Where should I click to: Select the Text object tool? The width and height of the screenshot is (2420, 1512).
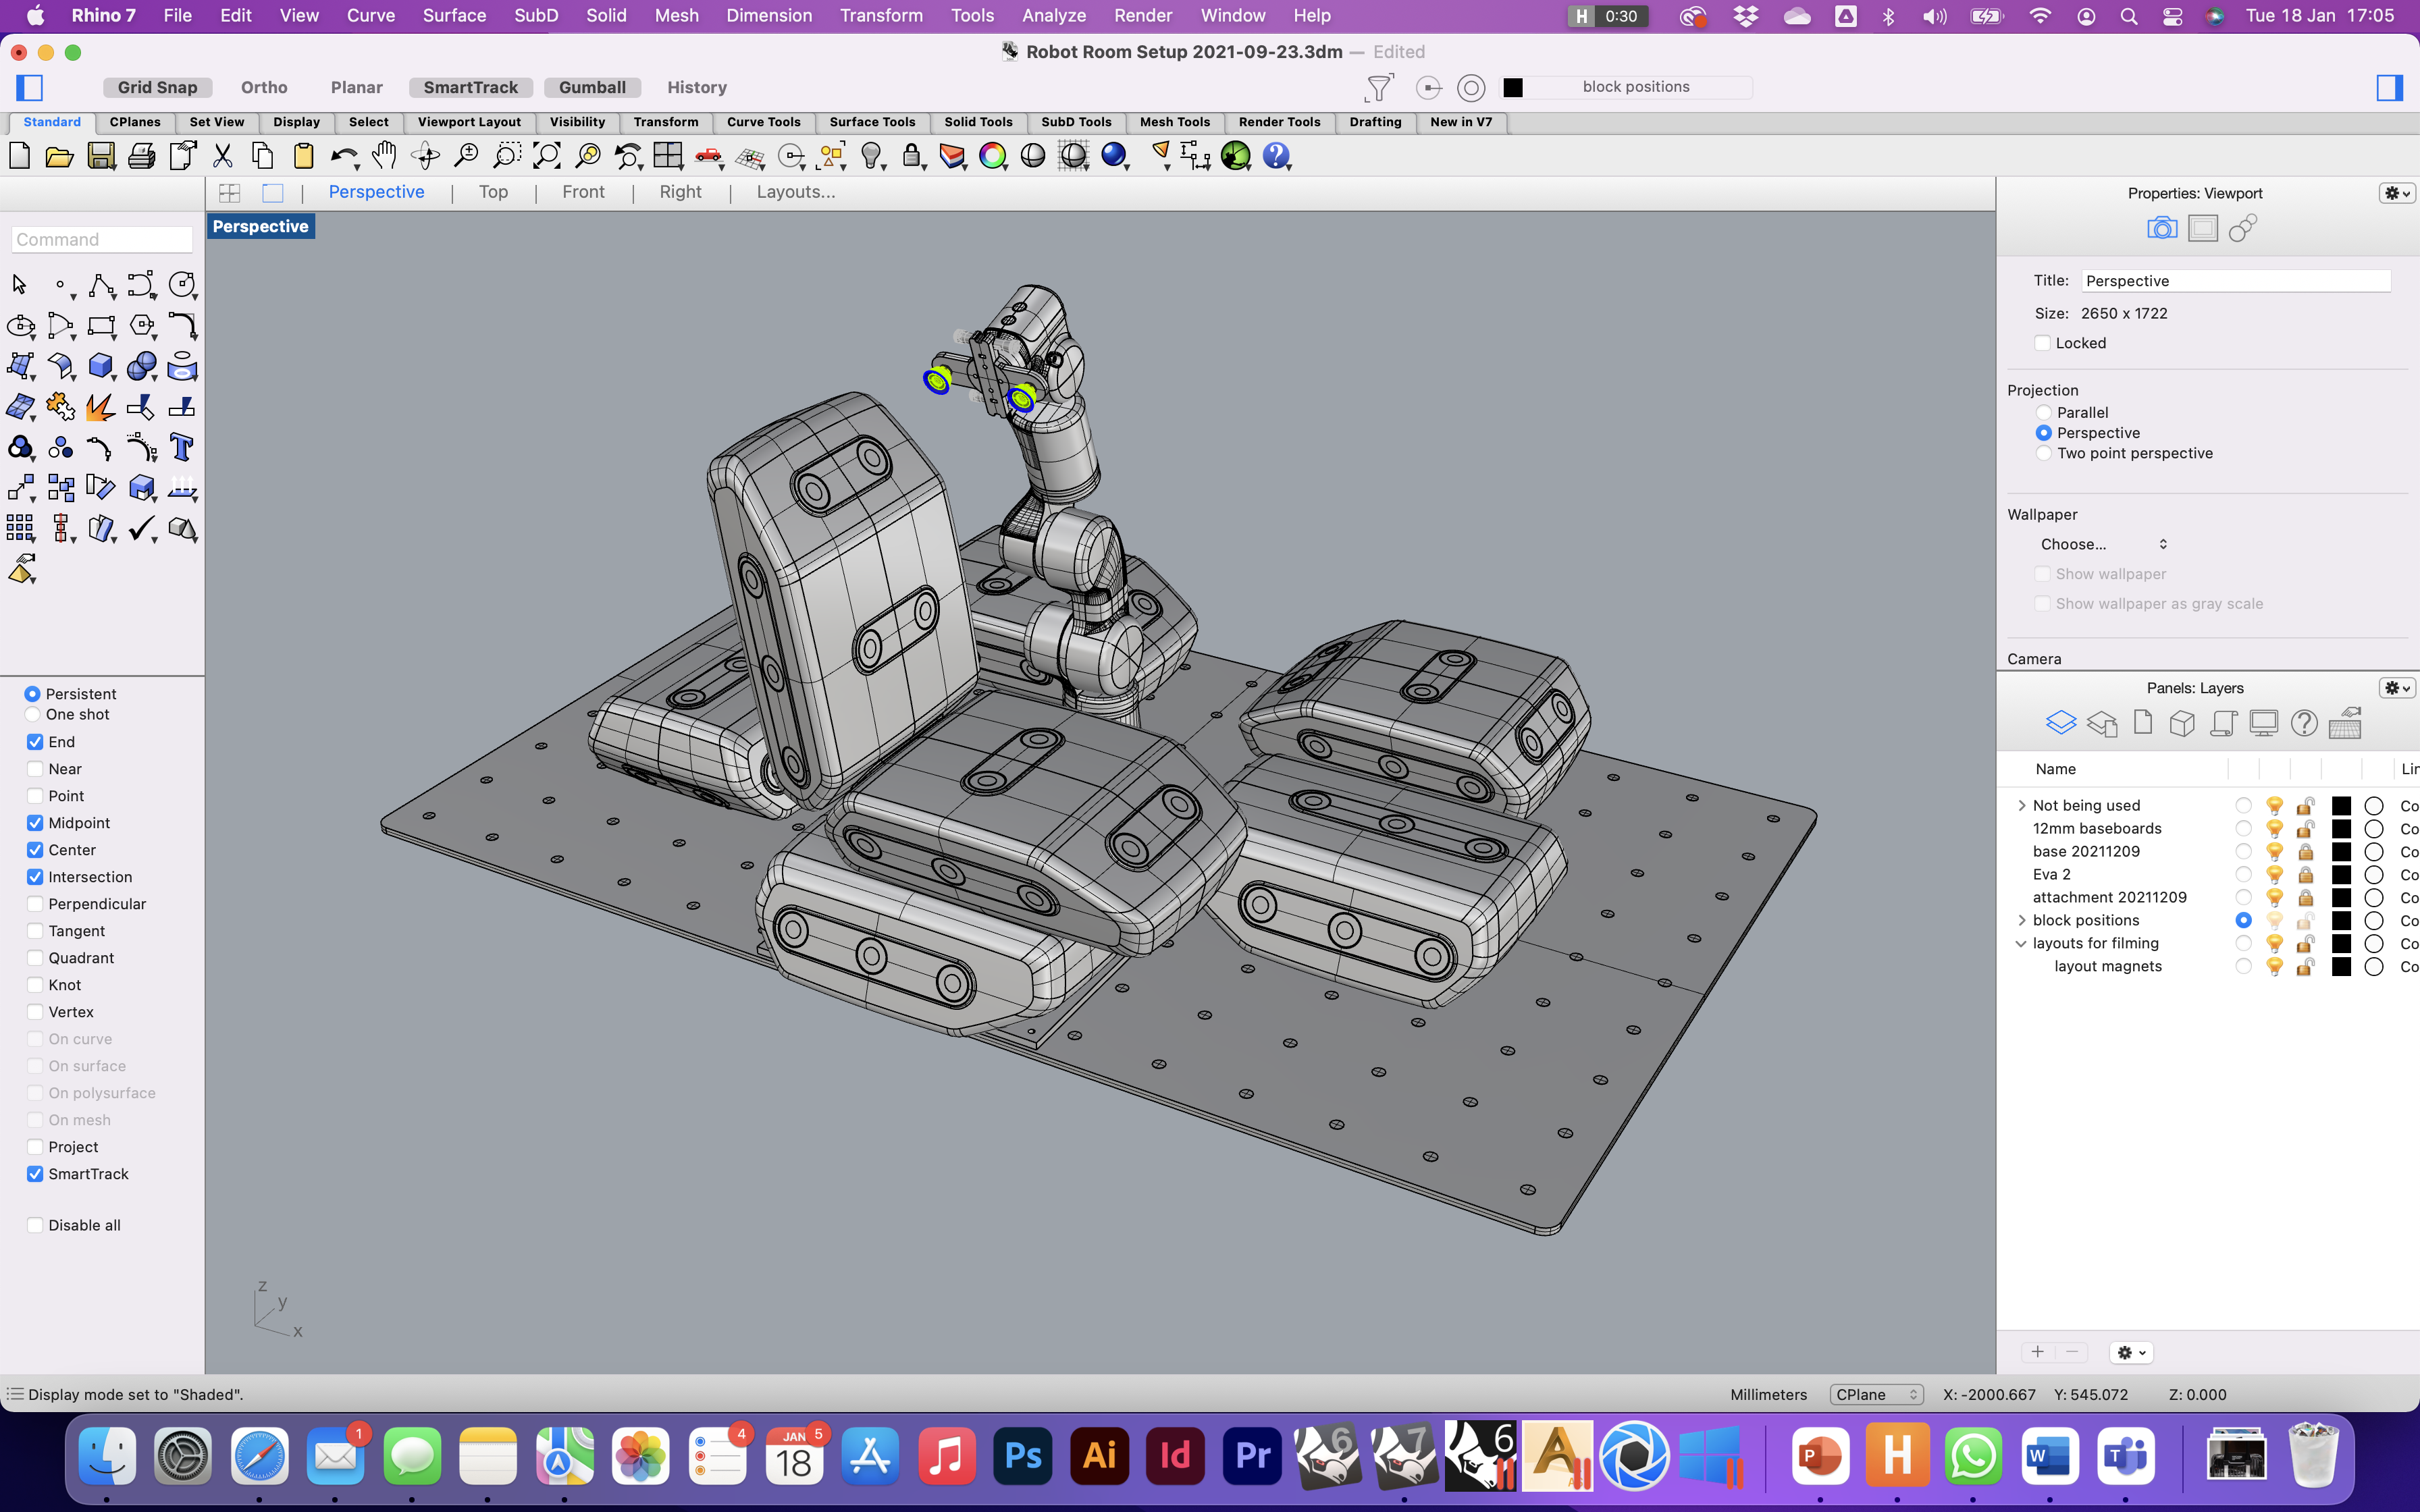pyautogui.click(x=182, y=447)
